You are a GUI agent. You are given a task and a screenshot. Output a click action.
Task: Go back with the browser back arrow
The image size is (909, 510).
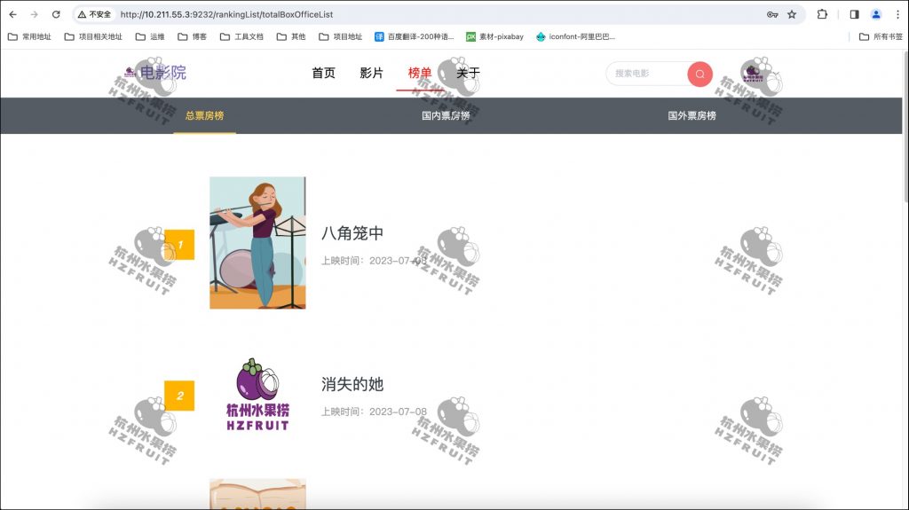[x=12, y=14]
